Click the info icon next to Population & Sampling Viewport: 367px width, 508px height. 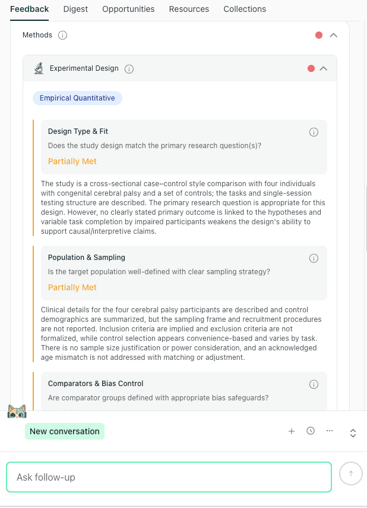pos(314,258)
